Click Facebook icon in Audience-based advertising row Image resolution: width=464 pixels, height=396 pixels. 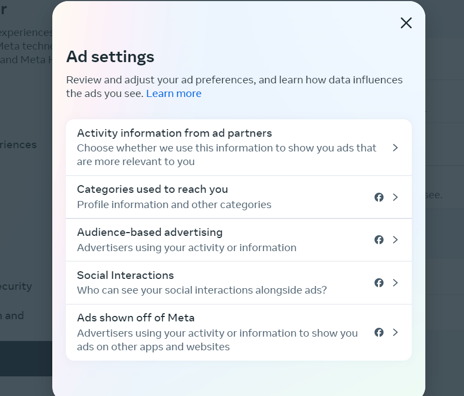(x=379, y=240)
